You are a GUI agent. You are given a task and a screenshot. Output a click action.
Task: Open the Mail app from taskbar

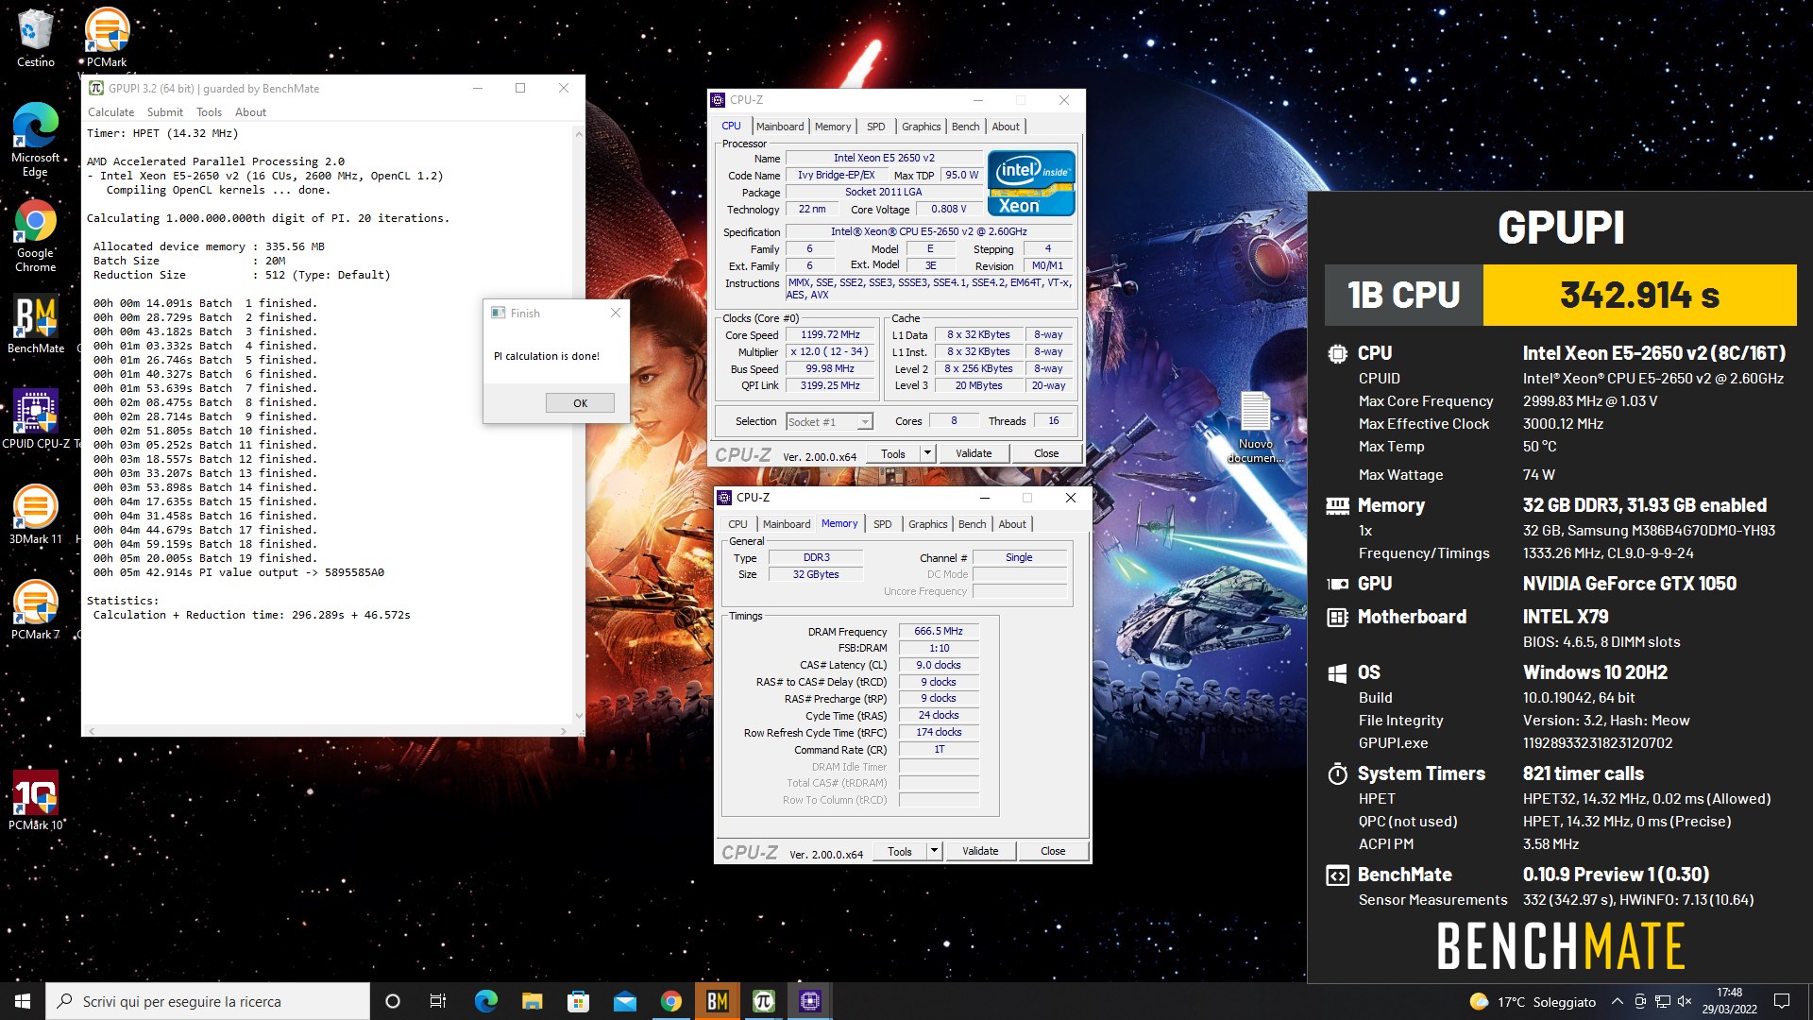[x=624, y=1001]
